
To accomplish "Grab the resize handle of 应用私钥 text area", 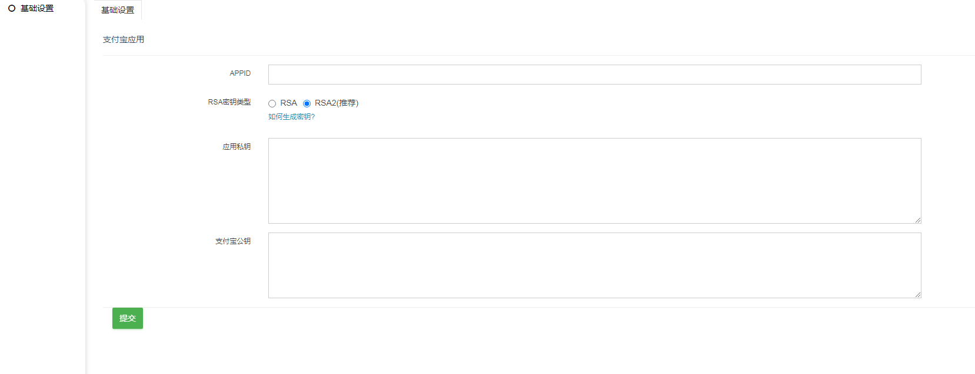I will click(917, 220).
